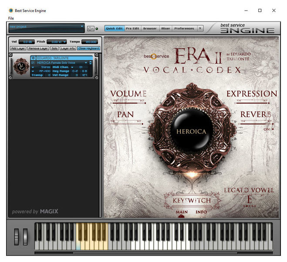Click the Key Range high value G8

[x=84, y=71]
